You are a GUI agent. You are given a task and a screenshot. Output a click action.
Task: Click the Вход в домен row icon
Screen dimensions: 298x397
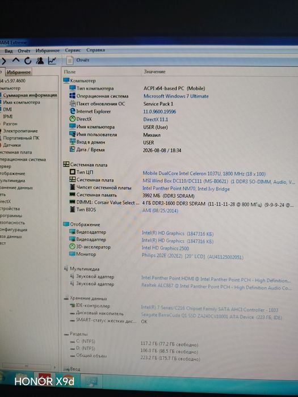[73, 142]
